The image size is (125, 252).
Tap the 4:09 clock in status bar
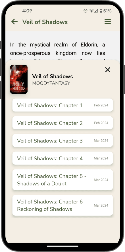pyautogui.click(x=27, y=11)
